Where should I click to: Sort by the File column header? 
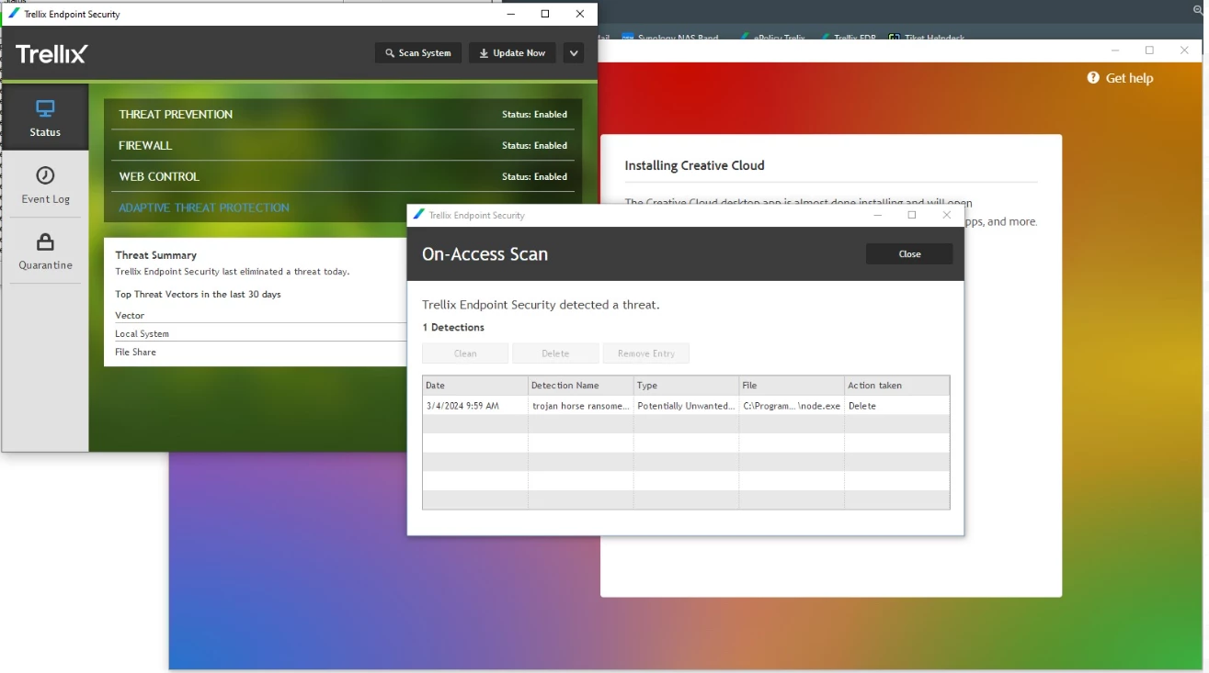point(793,386)
